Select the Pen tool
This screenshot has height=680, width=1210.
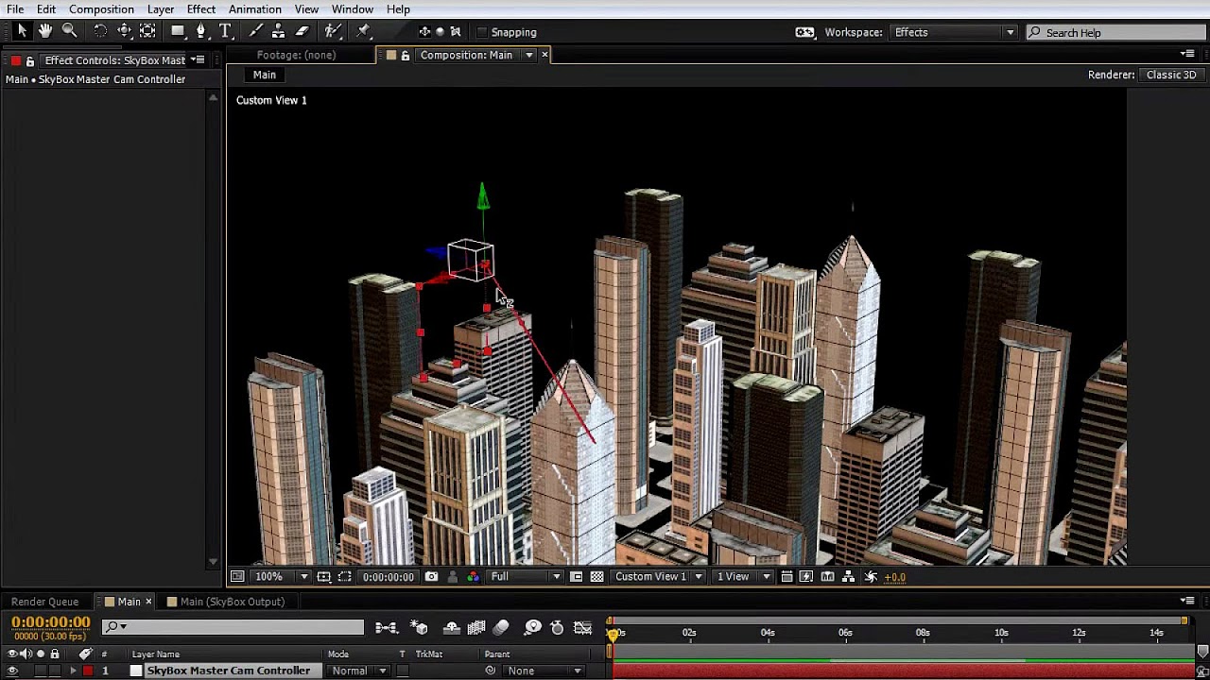pos(201,30)
